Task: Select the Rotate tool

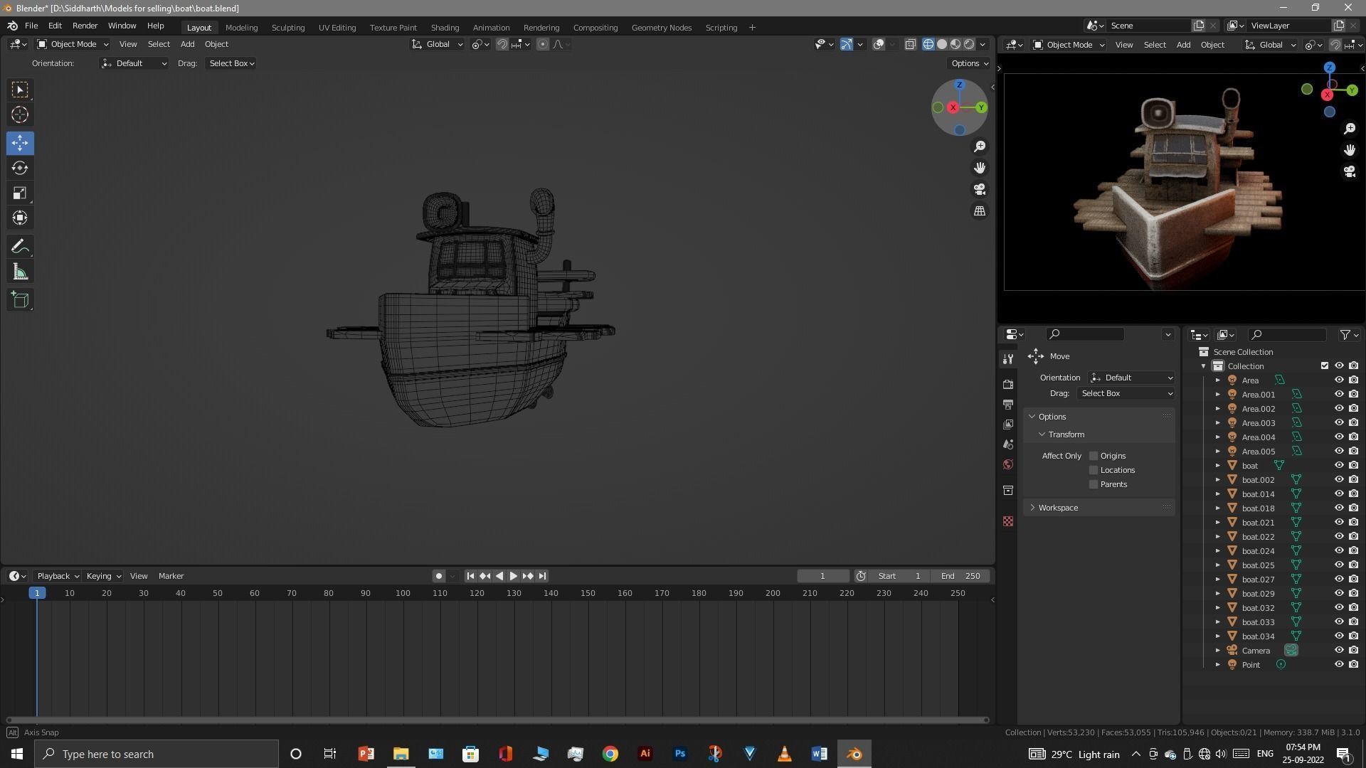Action: (20, 168)
